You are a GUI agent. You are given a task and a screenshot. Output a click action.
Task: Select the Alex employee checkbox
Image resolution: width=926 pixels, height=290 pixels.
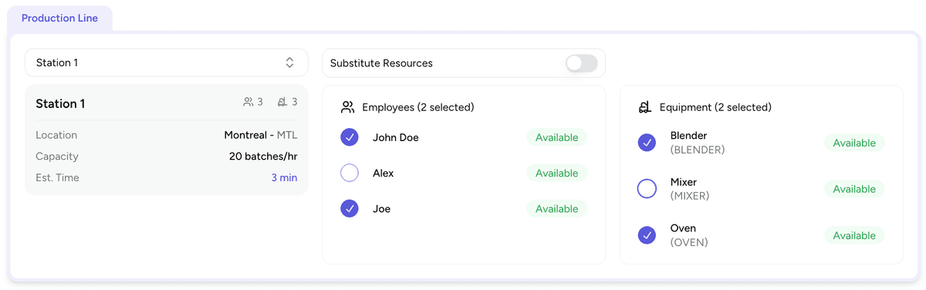[x=350, y=173]
